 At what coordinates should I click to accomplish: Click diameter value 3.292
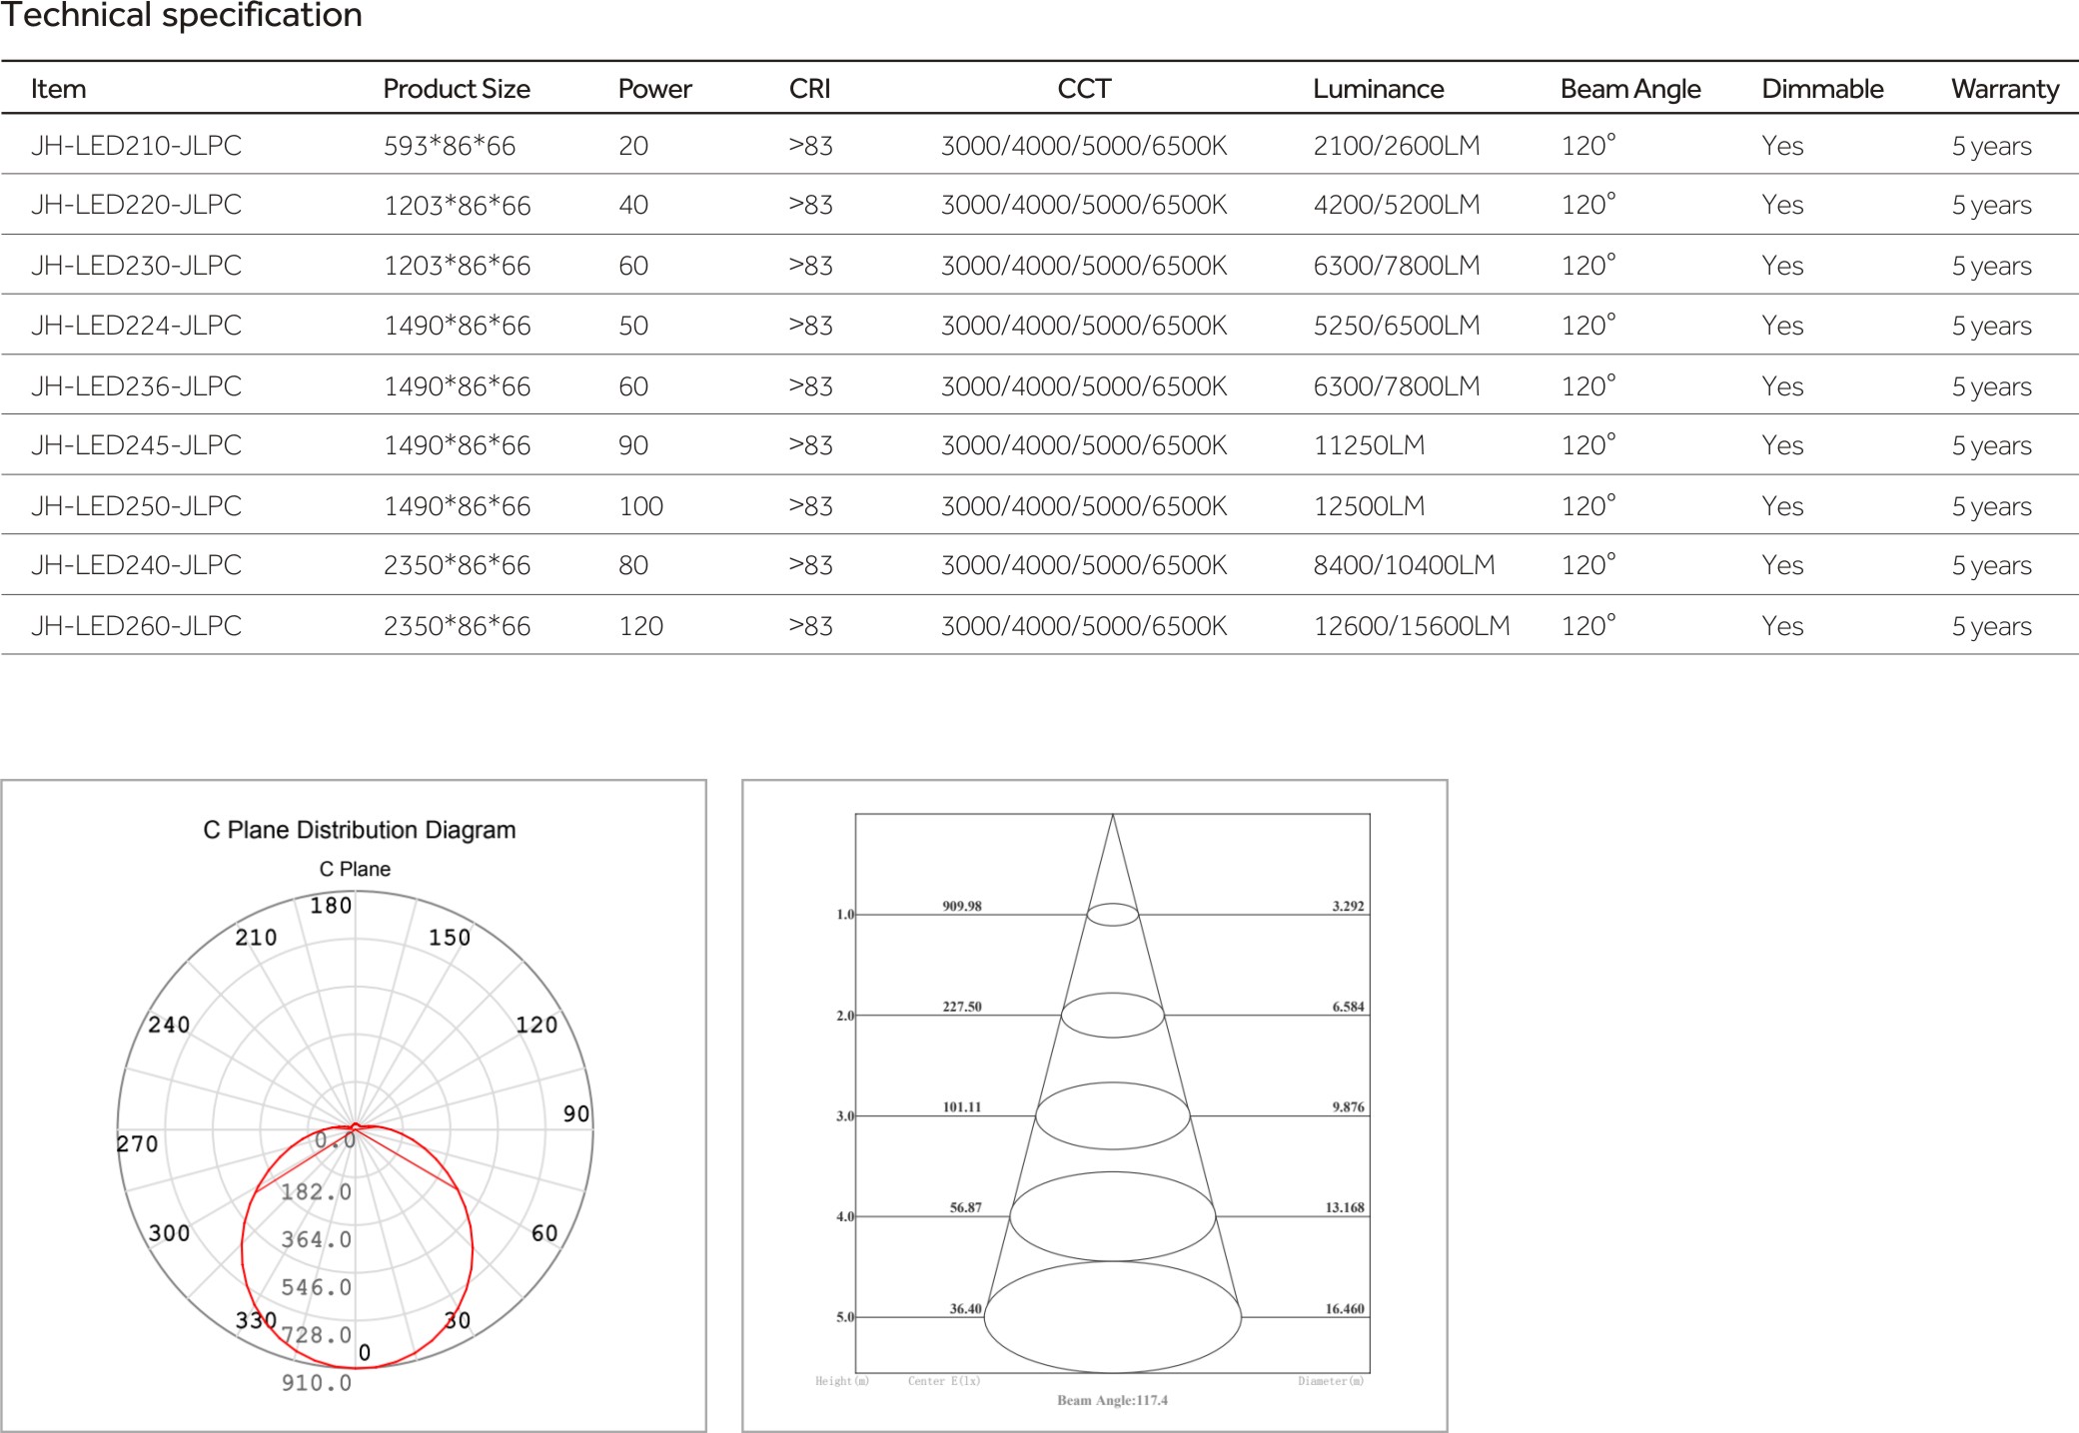[1348, 906]
